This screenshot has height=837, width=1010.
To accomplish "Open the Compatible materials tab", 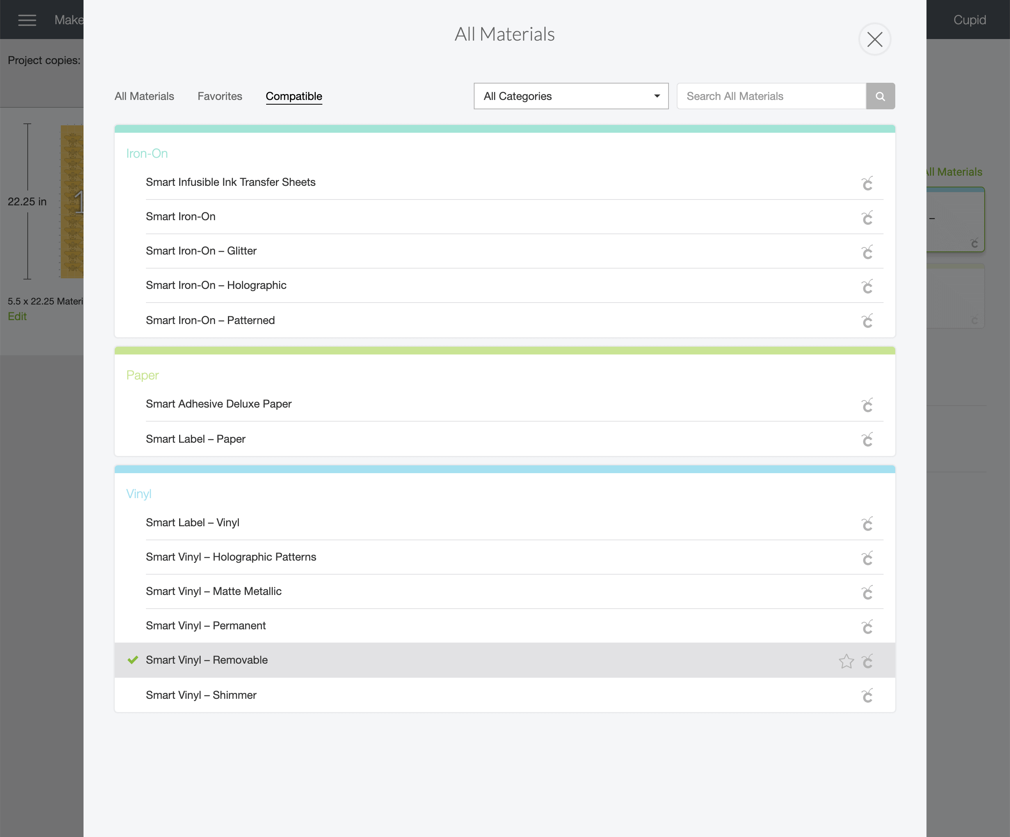I will [x=294, y=96].
